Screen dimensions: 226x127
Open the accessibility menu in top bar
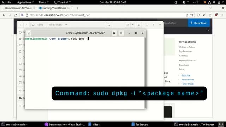186,2
